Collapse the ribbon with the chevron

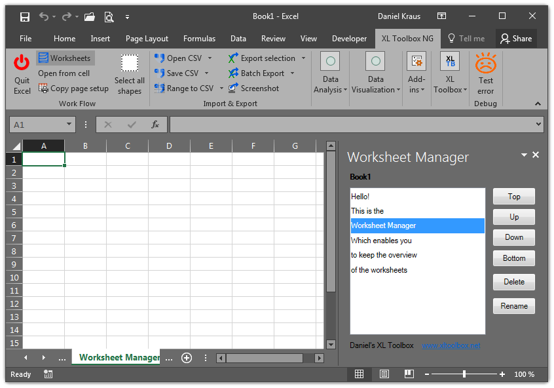[538, 104]
